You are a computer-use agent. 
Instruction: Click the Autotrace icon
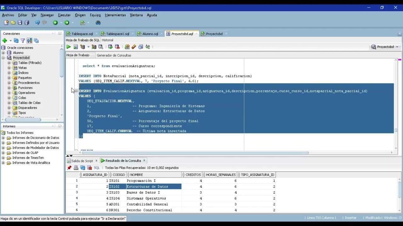(x=94, y=47)
